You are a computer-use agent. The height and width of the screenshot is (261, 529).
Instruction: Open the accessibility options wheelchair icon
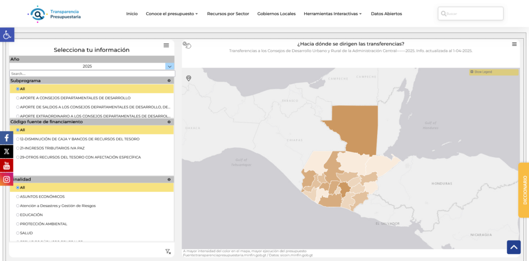(x=7, y=35)
